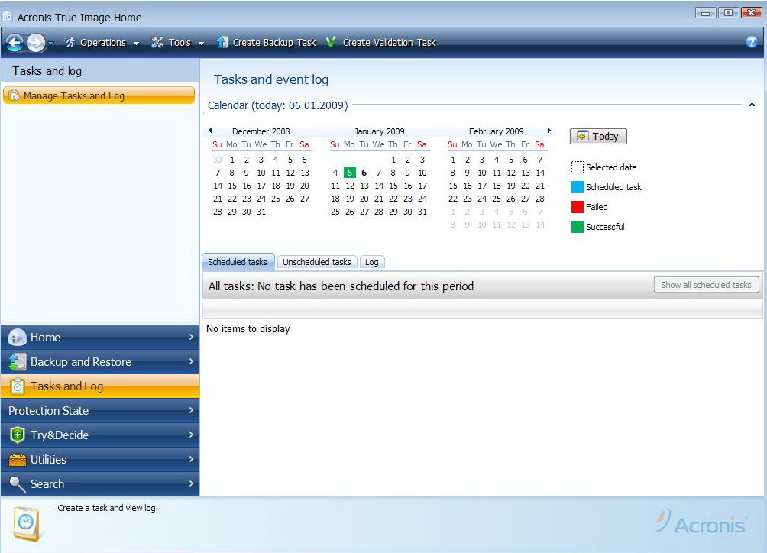Select January 6 2009 in calendar
The width and height of the screenshot is (767, 553).
(x=364, y=173)
